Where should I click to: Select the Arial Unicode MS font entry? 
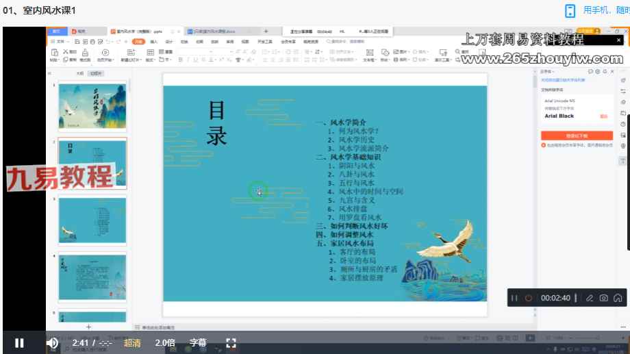[x=559, y=101]
